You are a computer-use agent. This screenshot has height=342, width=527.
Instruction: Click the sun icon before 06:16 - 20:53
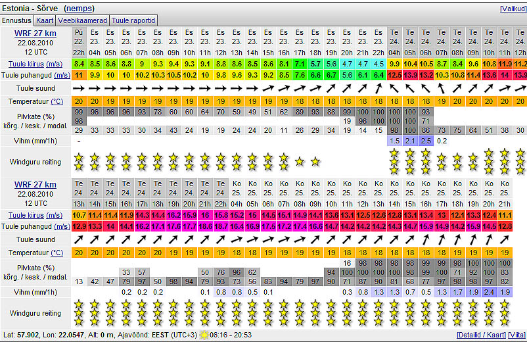(204, 335)
